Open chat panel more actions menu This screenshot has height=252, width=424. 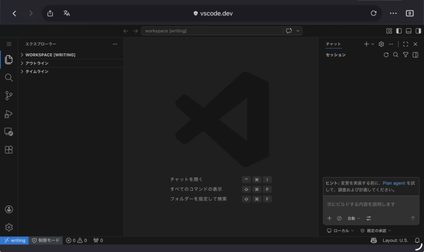tap(391, 44)
